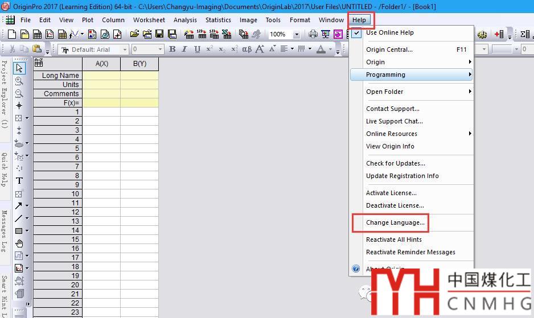Click the worksheet A-Z sort corner icon

click(39, 63)
